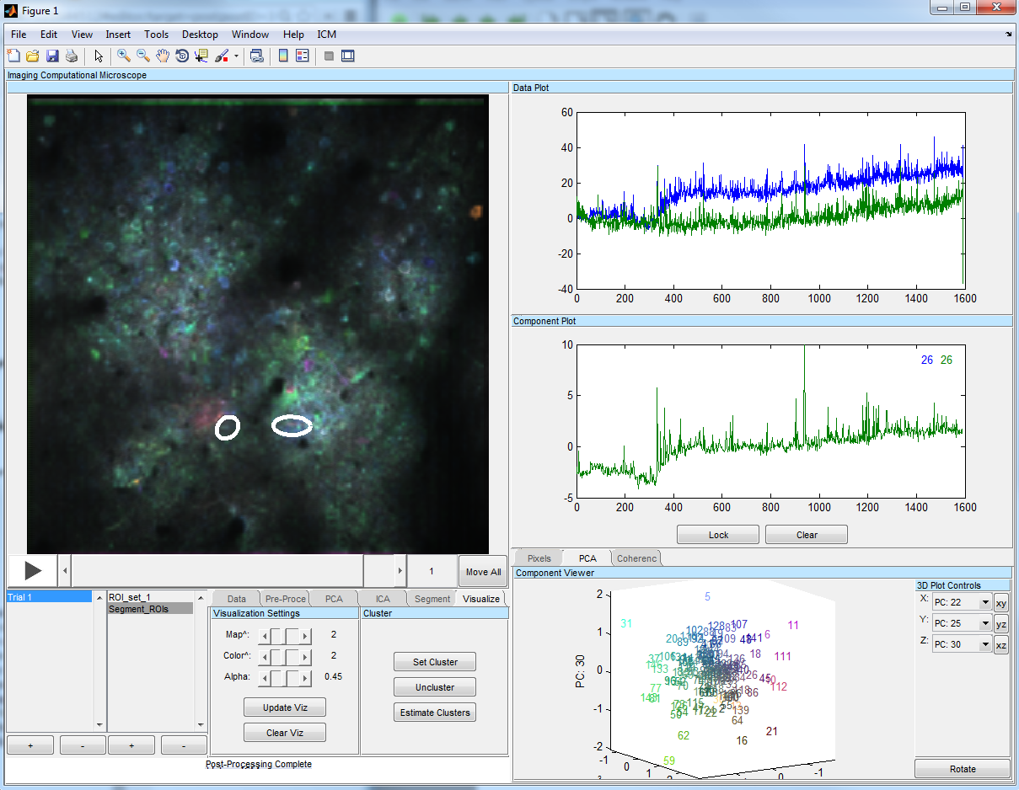Enable the Rotate 3D tool

tap(181, 56)
